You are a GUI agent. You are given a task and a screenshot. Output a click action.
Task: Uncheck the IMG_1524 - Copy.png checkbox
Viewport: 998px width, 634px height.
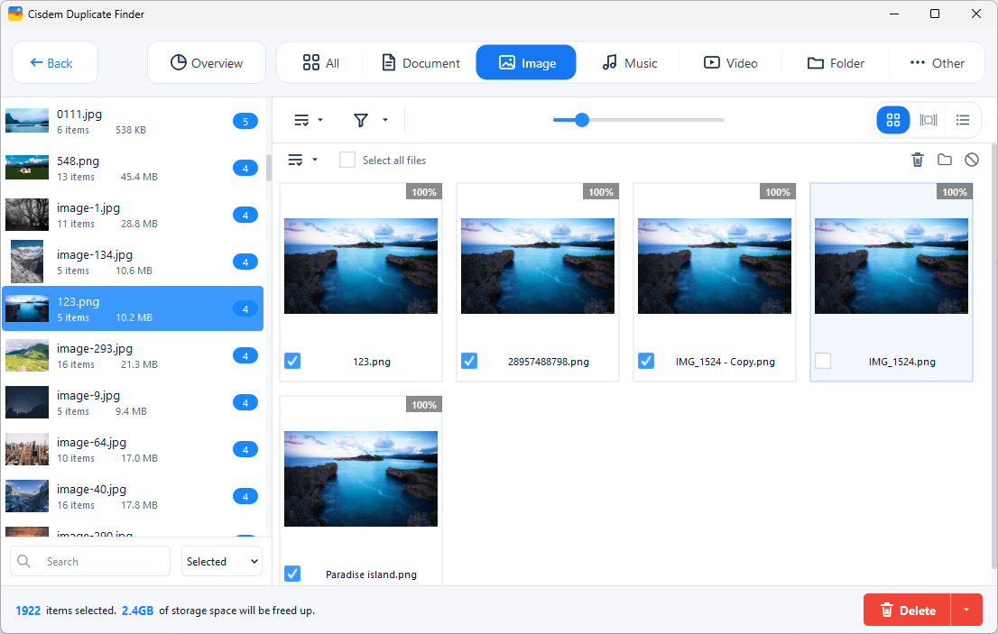click(x=646, y=361)
